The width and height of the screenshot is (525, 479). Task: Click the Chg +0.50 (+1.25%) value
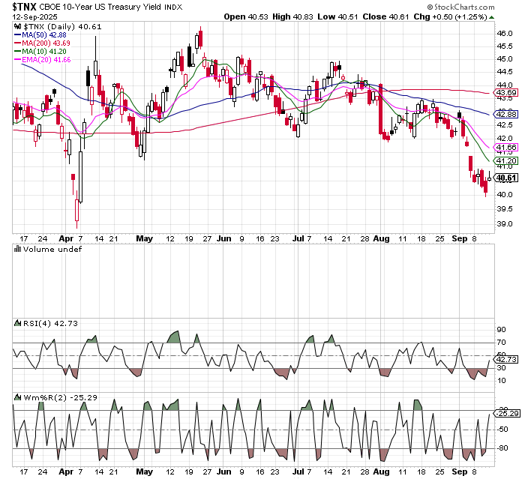coord(450,16)
